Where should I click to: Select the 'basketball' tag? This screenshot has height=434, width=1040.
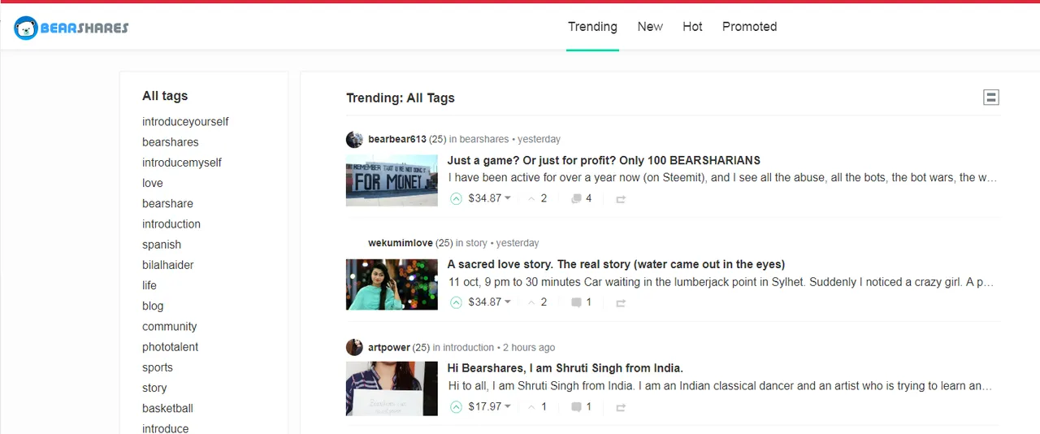pos(167,408)
